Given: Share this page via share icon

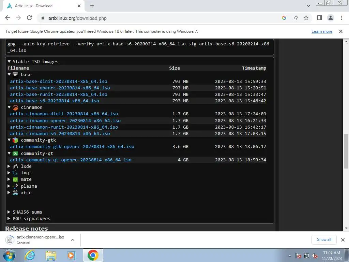Looking at the screenshot, I should (295, 18).
